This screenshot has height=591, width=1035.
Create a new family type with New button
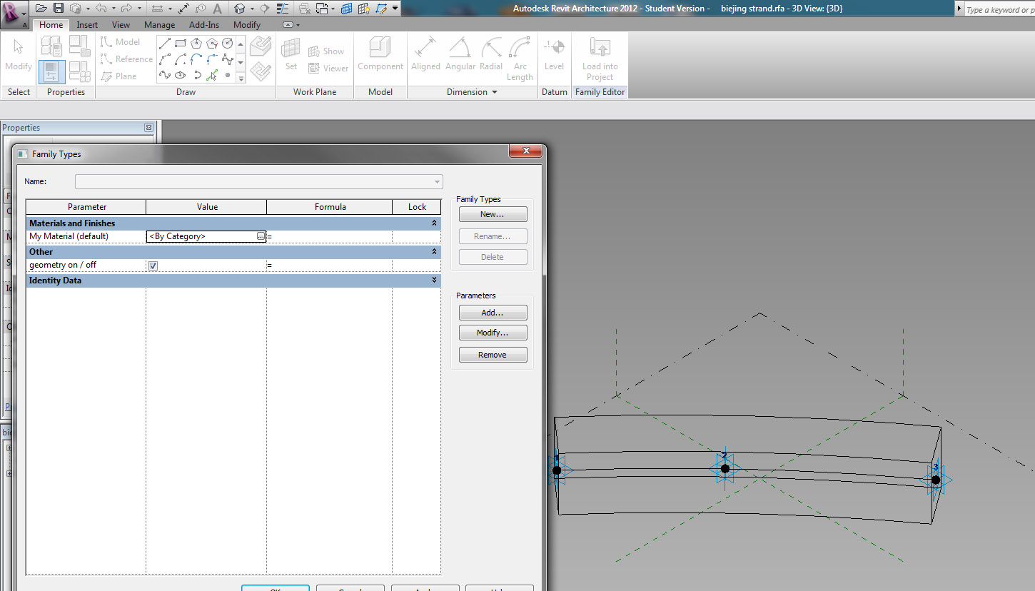click(x=493, y=213)
